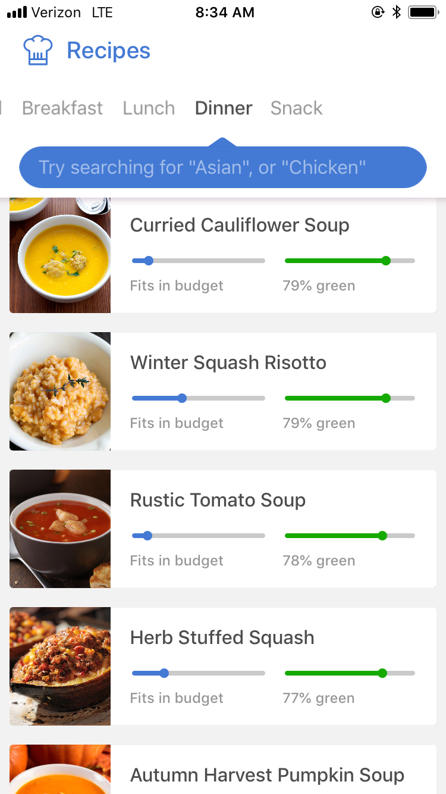Tap the Rustic Tomato Soup image
Viewport: 446px width, 794px height.
tap(60, 529)
